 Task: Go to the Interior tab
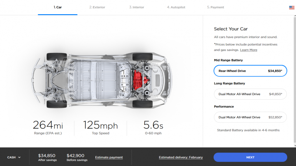[x=136, y=7]
